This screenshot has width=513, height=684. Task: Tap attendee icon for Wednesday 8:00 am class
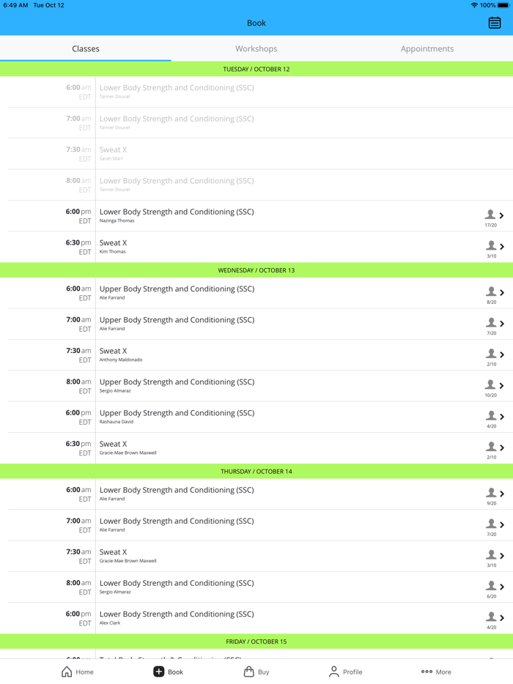click(490, 384)
